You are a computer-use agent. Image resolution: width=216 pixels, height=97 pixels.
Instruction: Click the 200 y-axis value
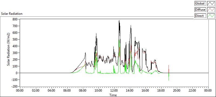(x=15, y=59)
